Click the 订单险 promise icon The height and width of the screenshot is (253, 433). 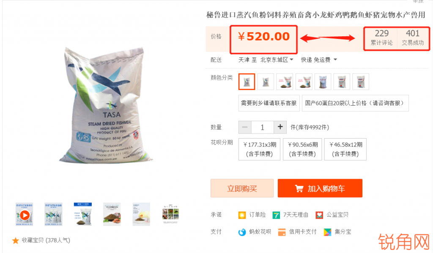[242, 215]
